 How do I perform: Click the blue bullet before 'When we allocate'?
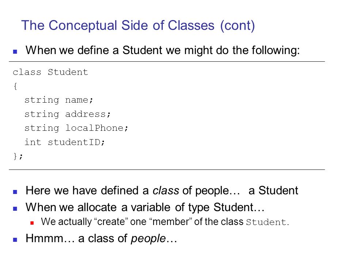[15, 209]
